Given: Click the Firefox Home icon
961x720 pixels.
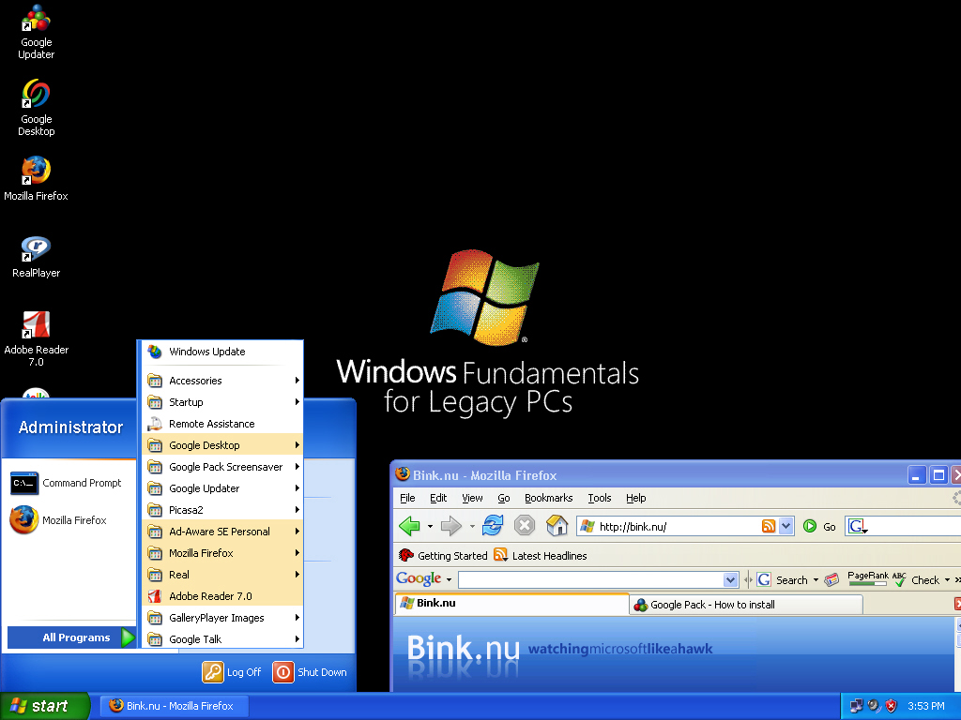Looking at the screenshot, I should pyautogui.click(x=557, y=526).
